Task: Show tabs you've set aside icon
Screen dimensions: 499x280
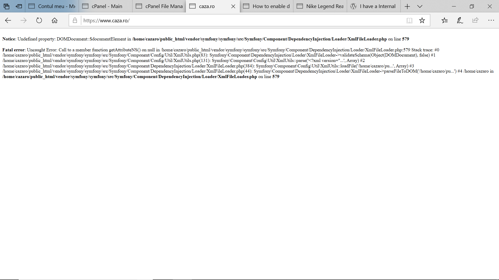Action: [x=6, y=6]
